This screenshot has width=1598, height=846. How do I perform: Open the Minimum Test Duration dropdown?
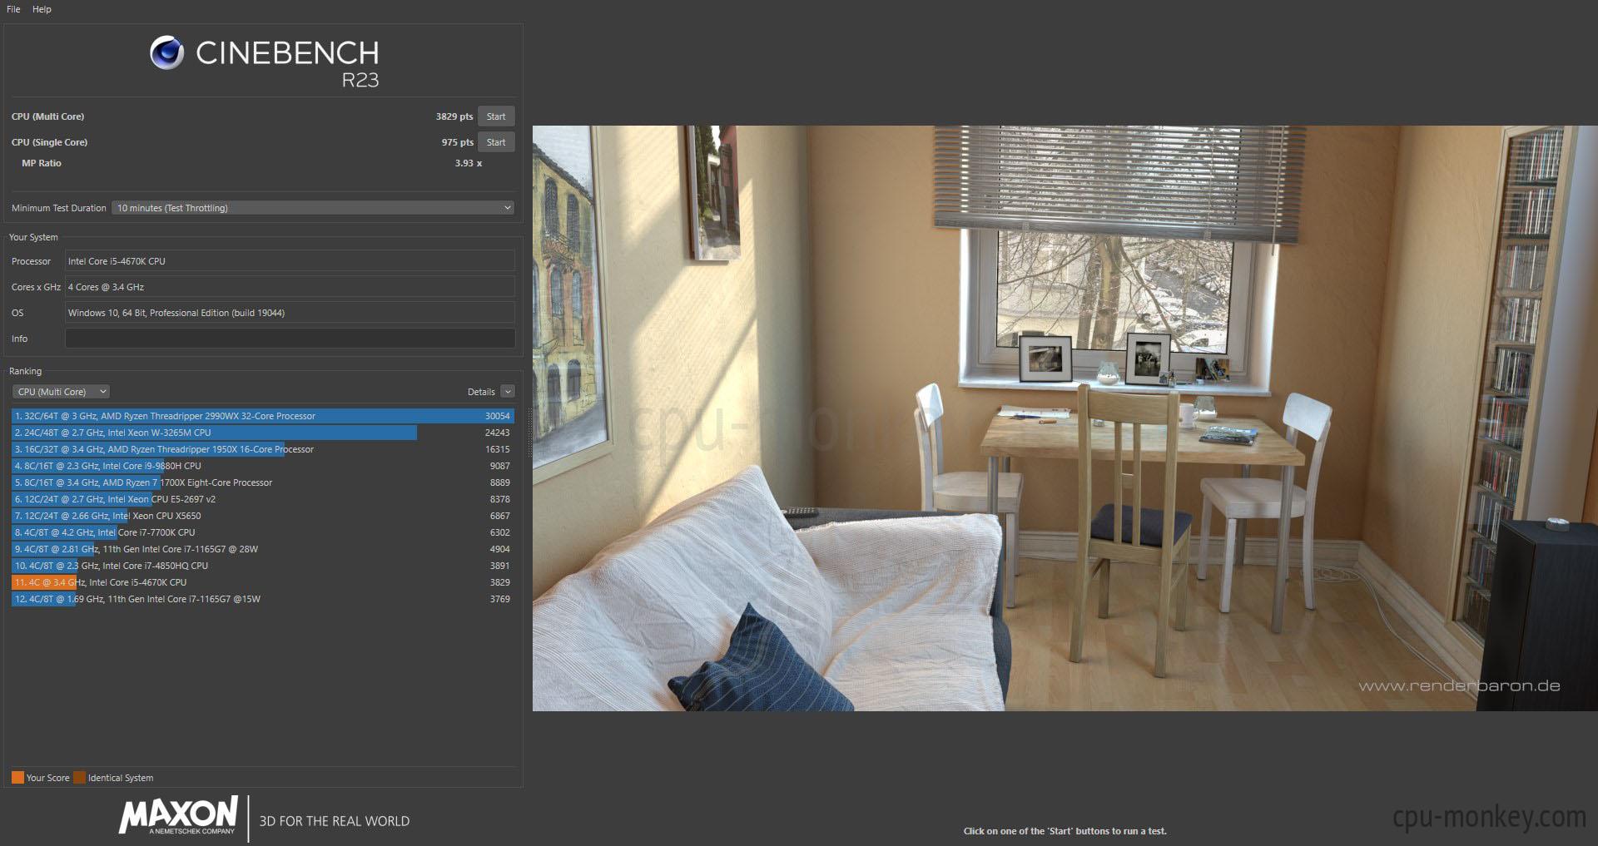point(313,208)
